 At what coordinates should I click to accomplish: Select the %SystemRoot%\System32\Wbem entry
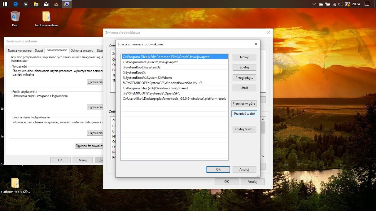pyautogui.click(x=175, y=78)
